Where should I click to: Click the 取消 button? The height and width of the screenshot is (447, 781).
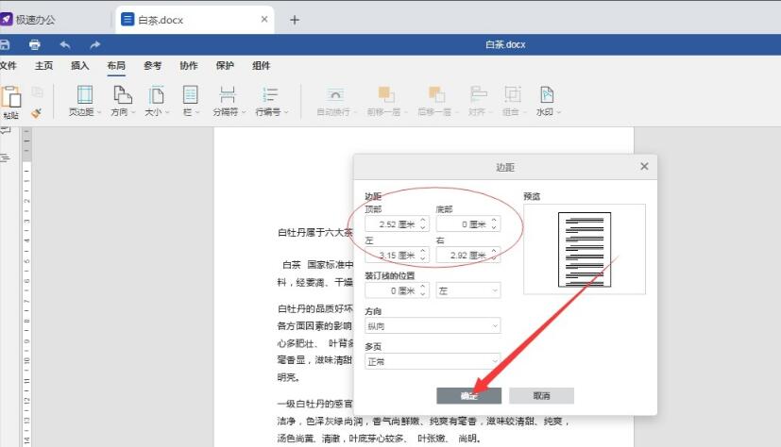pos(541,396)
